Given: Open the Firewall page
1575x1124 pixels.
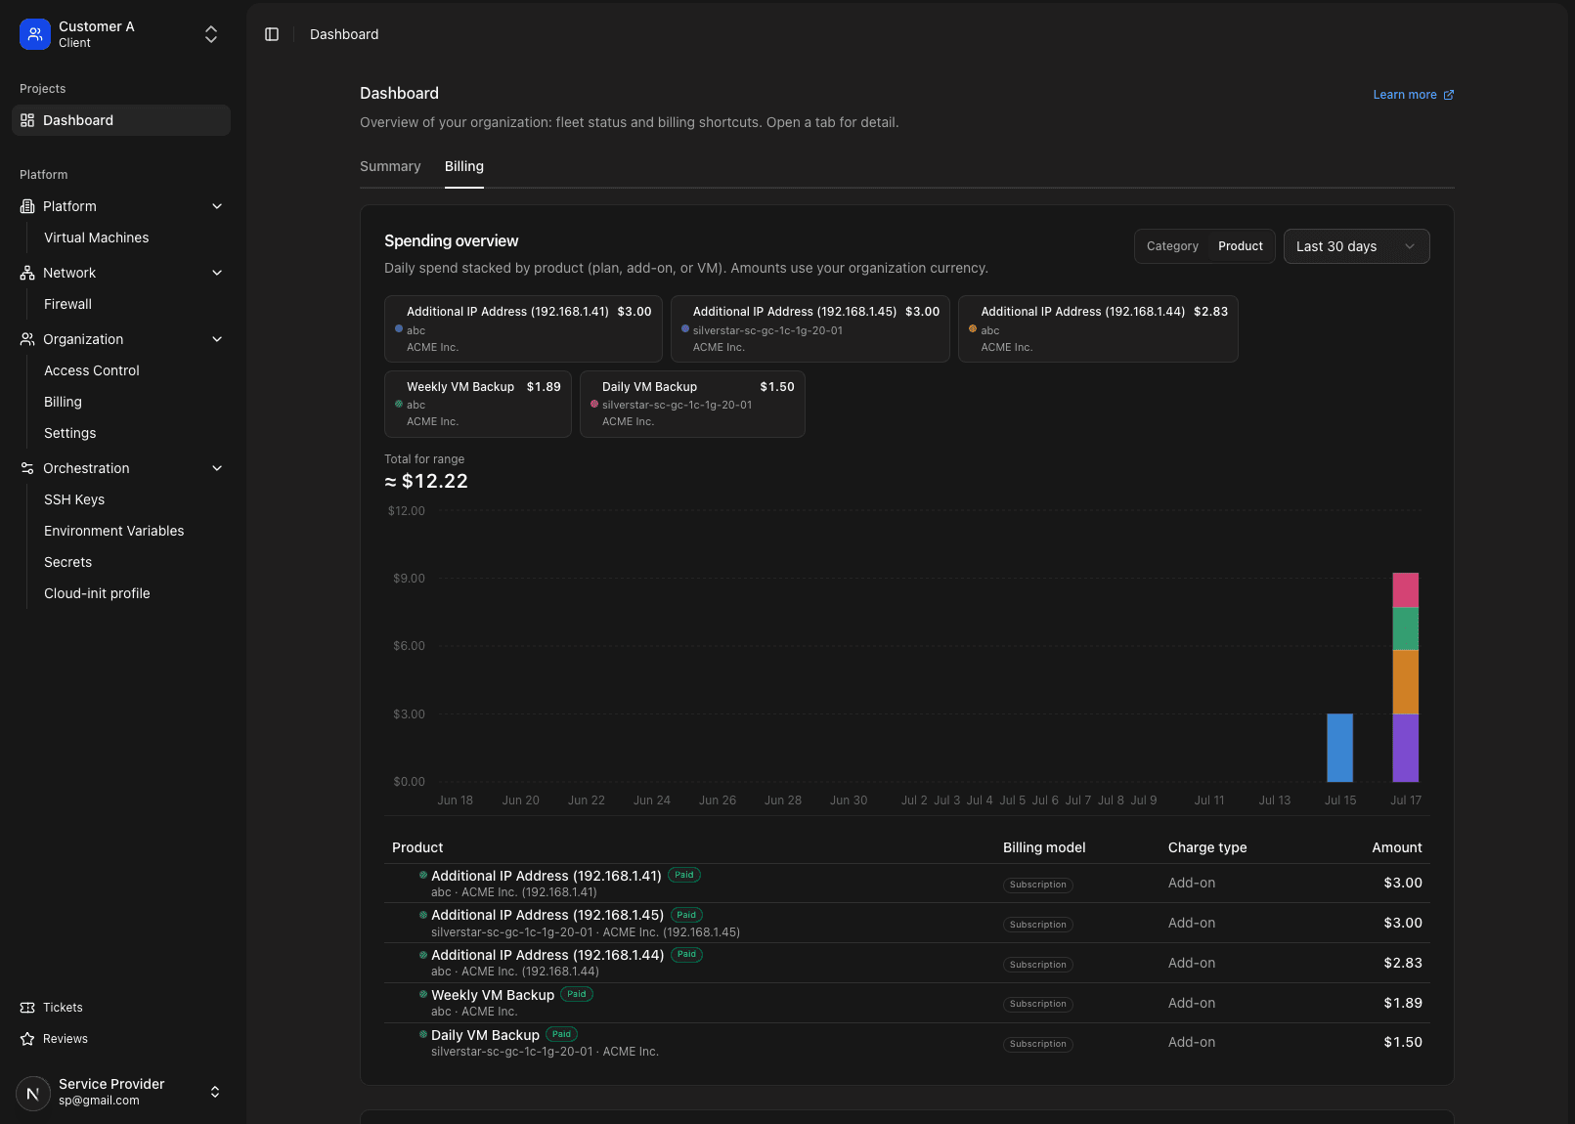Looking at the screenshot, I should pyautogui.click(x=67, y=304).
